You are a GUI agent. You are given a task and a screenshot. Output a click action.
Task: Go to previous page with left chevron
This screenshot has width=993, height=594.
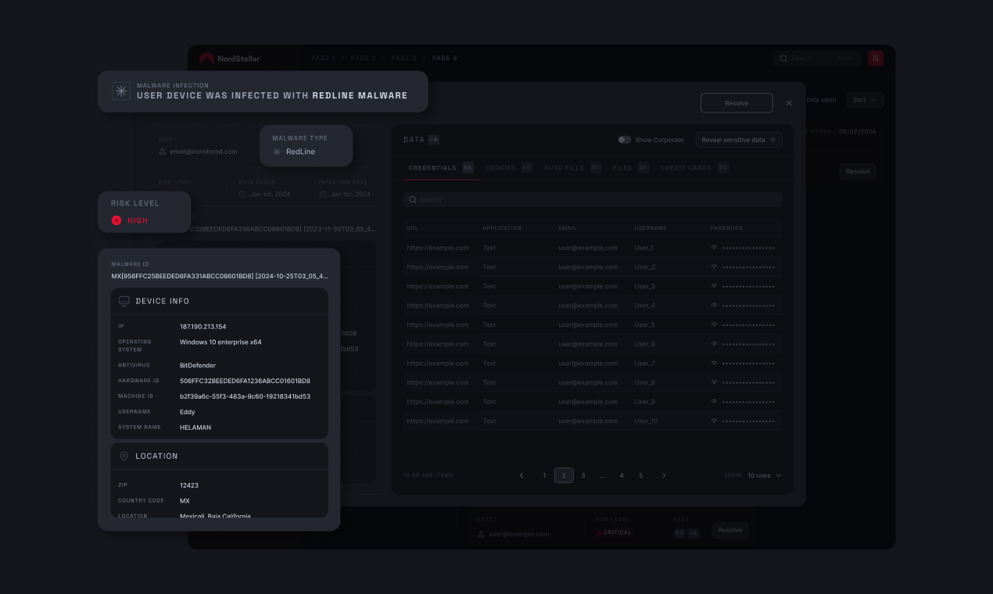[x=522, y=475]
